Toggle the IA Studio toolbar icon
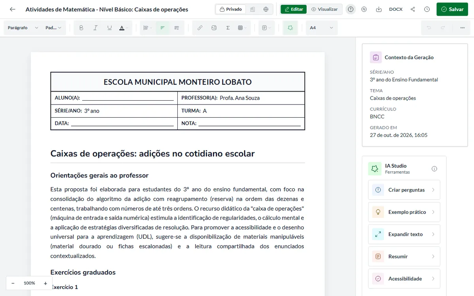Viewport: 474px width, 296px height. coord(290,28)
